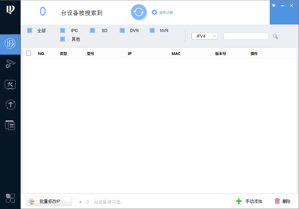Viewport: 299px width, 209px height.
Task: Click the magnifier search icon
Action: [275, 36]
